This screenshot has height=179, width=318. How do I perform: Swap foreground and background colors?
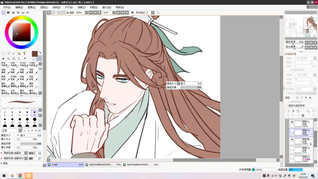coord(40,53)
